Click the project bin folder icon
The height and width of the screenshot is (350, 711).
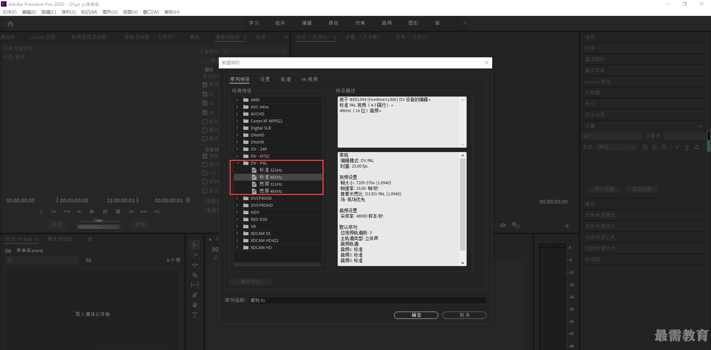tap(8, 250)
